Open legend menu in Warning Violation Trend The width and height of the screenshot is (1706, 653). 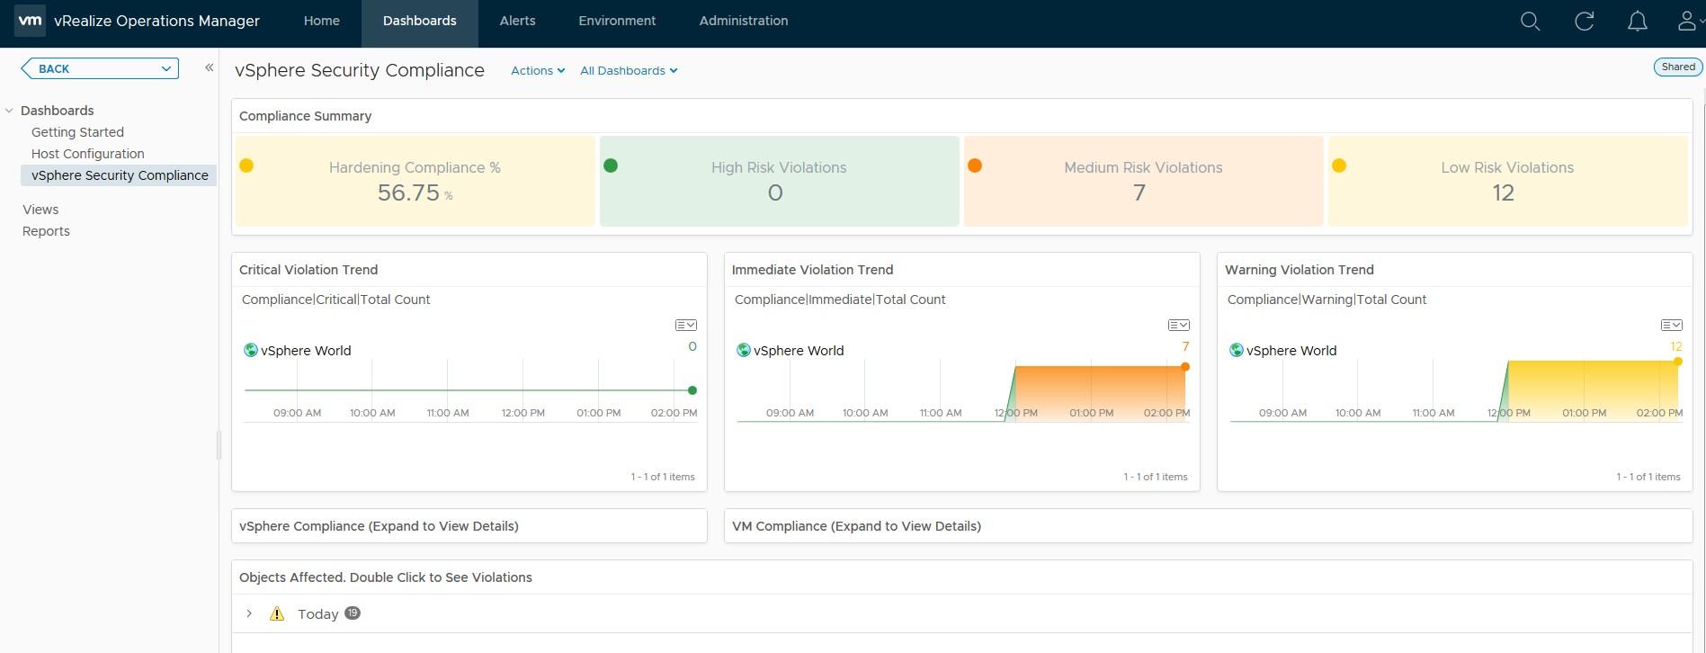(1671, 325)
